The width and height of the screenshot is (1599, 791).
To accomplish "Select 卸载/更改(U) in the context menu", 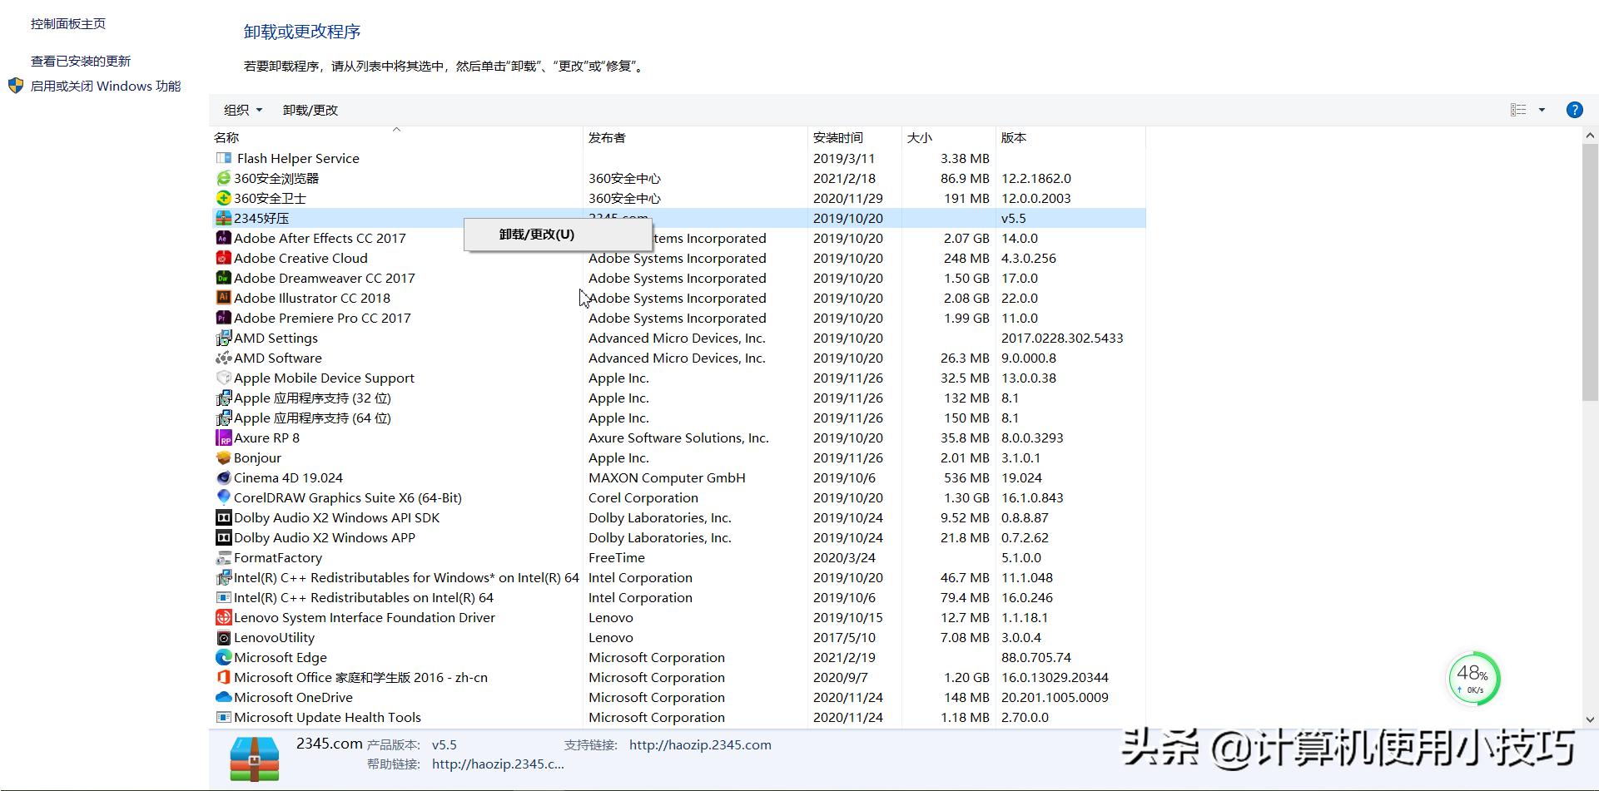I will tap(535, 234).
